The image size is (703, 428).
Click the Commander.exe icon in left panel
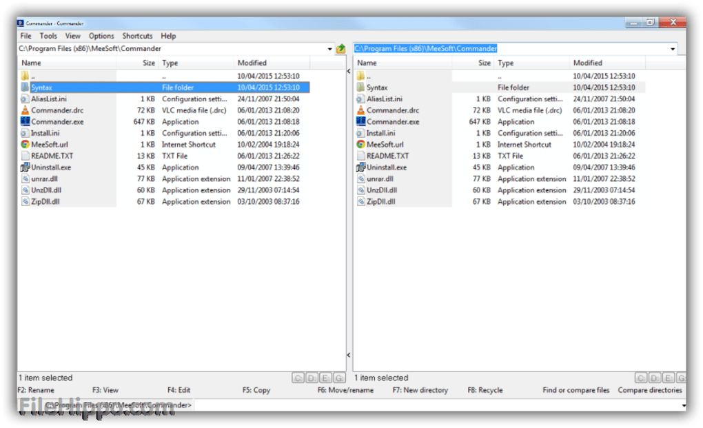point(25,121)
